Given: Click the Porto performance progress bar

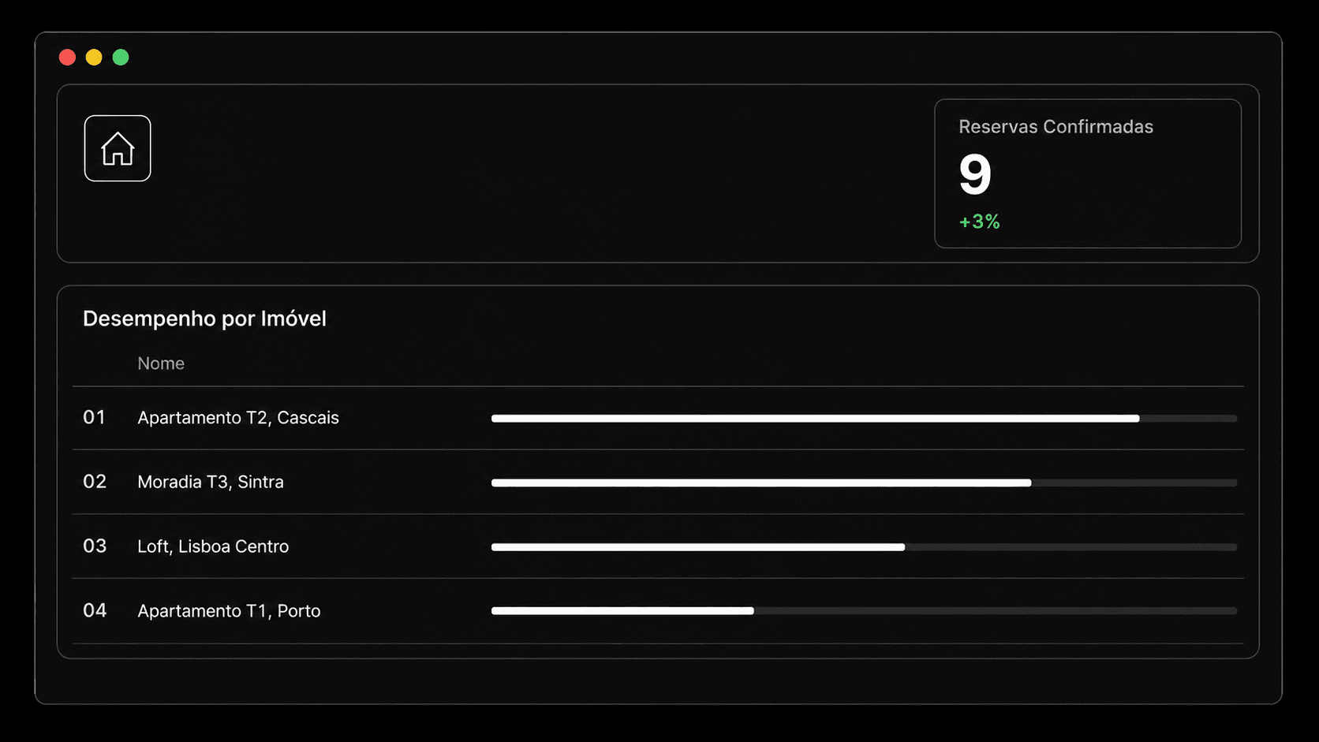Looking at the screenshot, I should click(x=864, y=611).
